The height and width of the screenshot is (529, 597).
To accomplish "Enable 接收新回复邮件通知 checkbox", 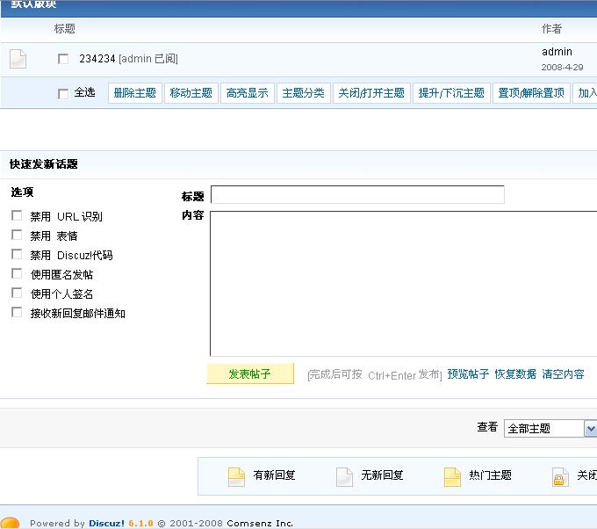I will [17, 313].
